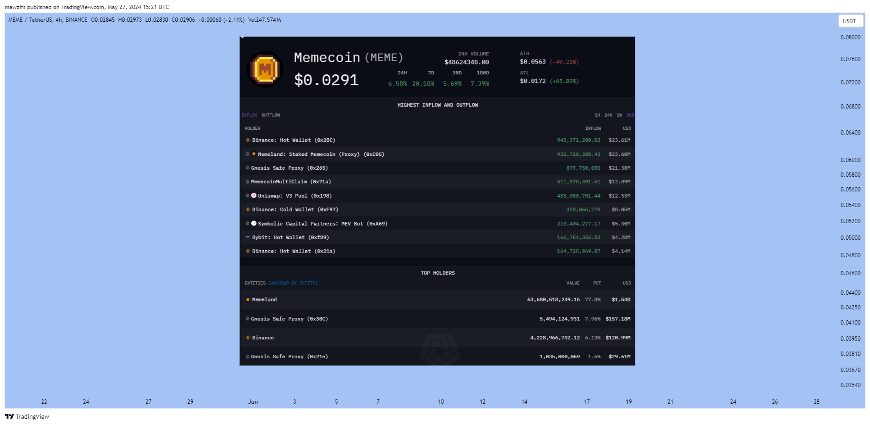
Task: Click inflow amount 943,371,200.03
Action: 578,140
